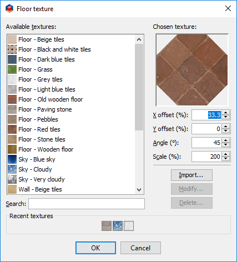Select Floor - Red tiles in list

coord(72,129)
